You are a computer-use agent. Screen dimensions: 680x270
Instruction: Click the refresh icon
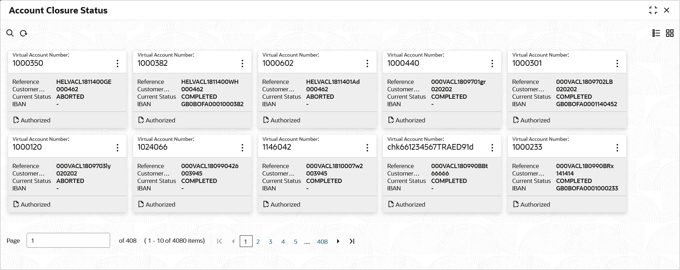(x=23, y=33)
